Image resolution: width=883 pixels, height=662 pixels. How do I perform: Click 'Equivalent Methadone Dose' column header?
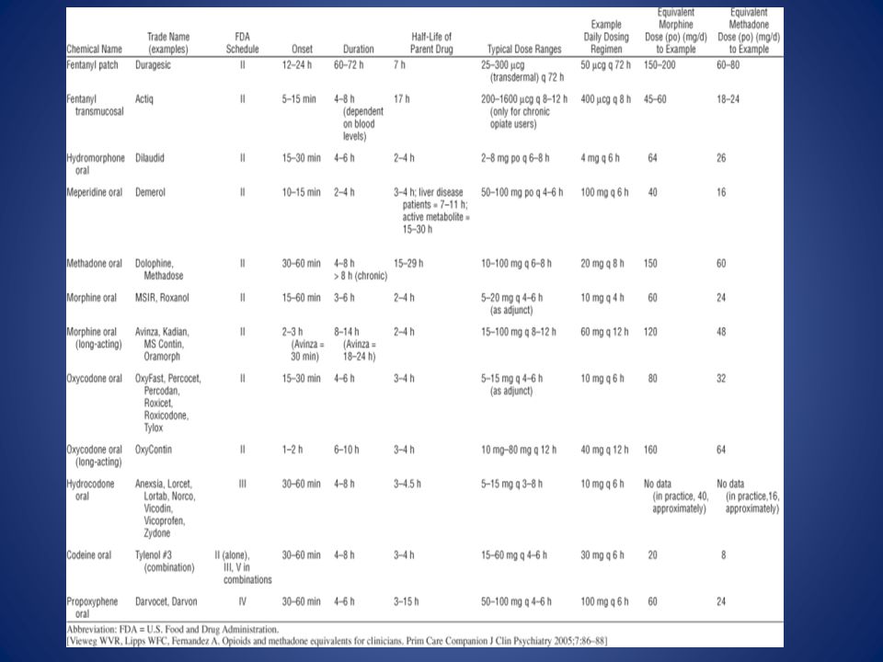coord(749,30)
